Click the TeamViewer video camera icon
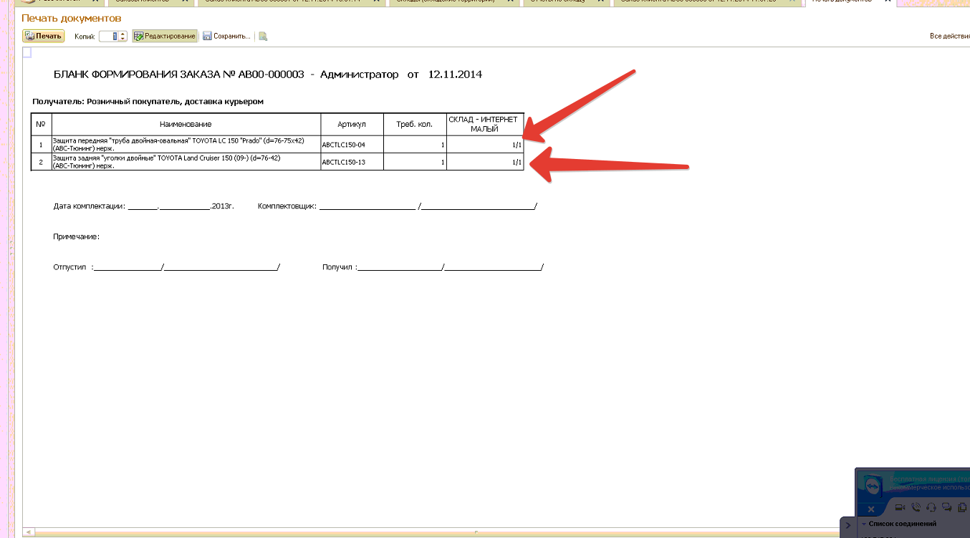Viewport: 970px width, 538px height. point(901,508)
